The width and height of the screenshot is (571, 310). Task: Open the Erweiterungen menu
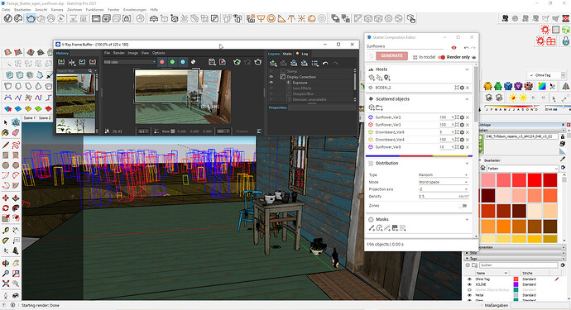[x=134, y=10]
